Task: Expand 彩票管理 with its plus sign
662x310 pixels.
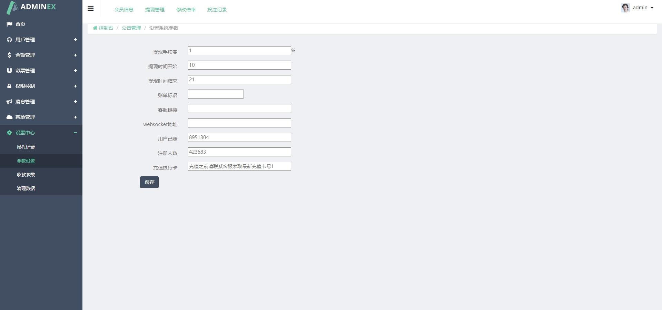Action: pyautogui.click(x=75, y=71)
